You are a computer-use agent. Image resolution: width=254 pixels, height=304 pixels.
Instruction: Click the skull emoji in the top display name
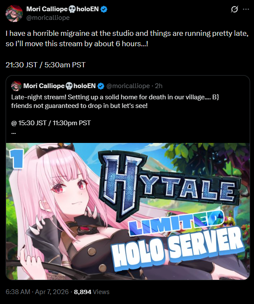point(72,9)
